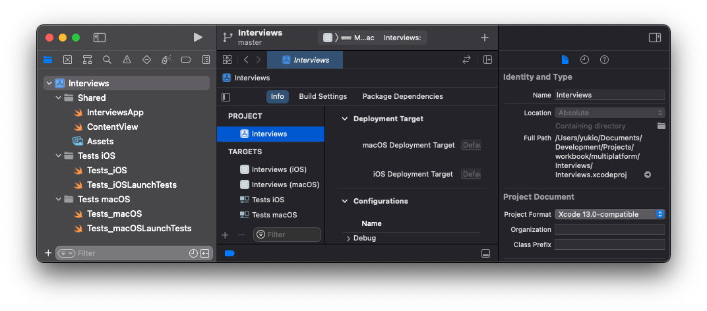The width and height of the screenshot is (707, 311).
Task: Collapse the Deployment Target section
Action: click(345, 119)
